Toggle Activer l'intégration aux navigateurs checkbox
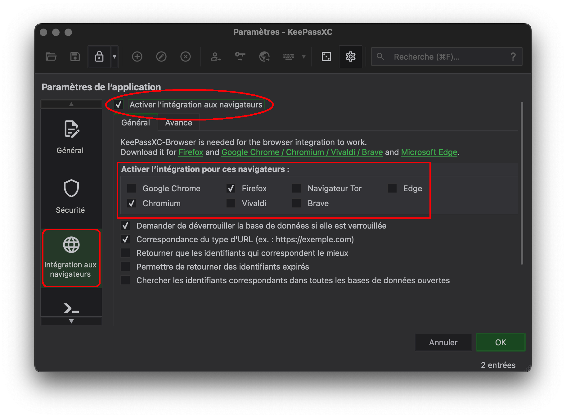This screenshot has width=566, height=418. 119,105
